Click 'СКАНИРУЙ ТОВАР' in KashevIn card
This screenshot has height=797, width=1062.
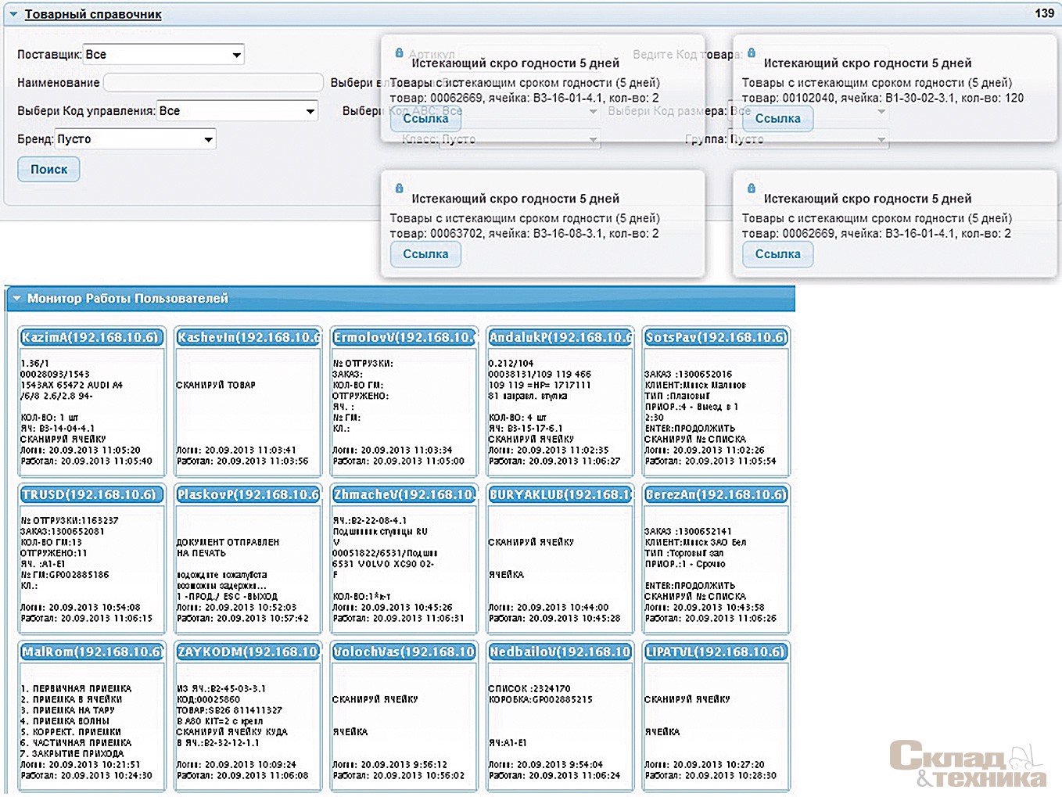tap(216, 386)
